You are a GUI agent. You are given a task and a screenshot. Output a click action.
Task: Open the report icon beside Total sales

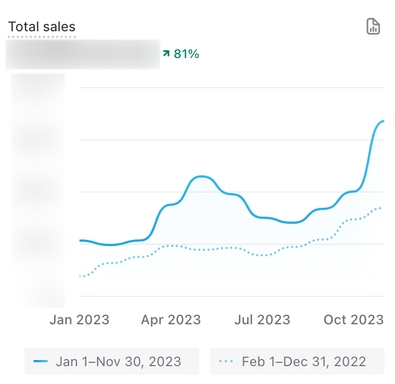pyautogui.click(x=373, y=26)
